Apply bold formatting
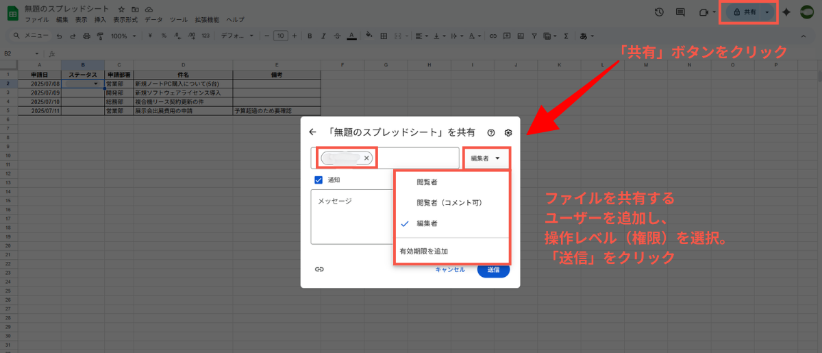 click(310, 36)
